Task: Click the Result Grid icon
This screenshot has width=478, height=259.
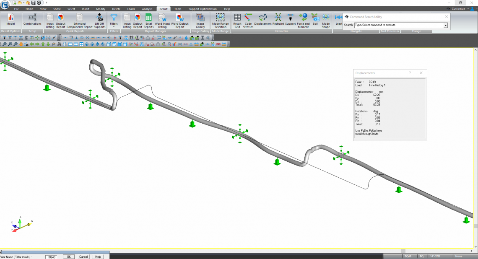Action: click(237, 20)
